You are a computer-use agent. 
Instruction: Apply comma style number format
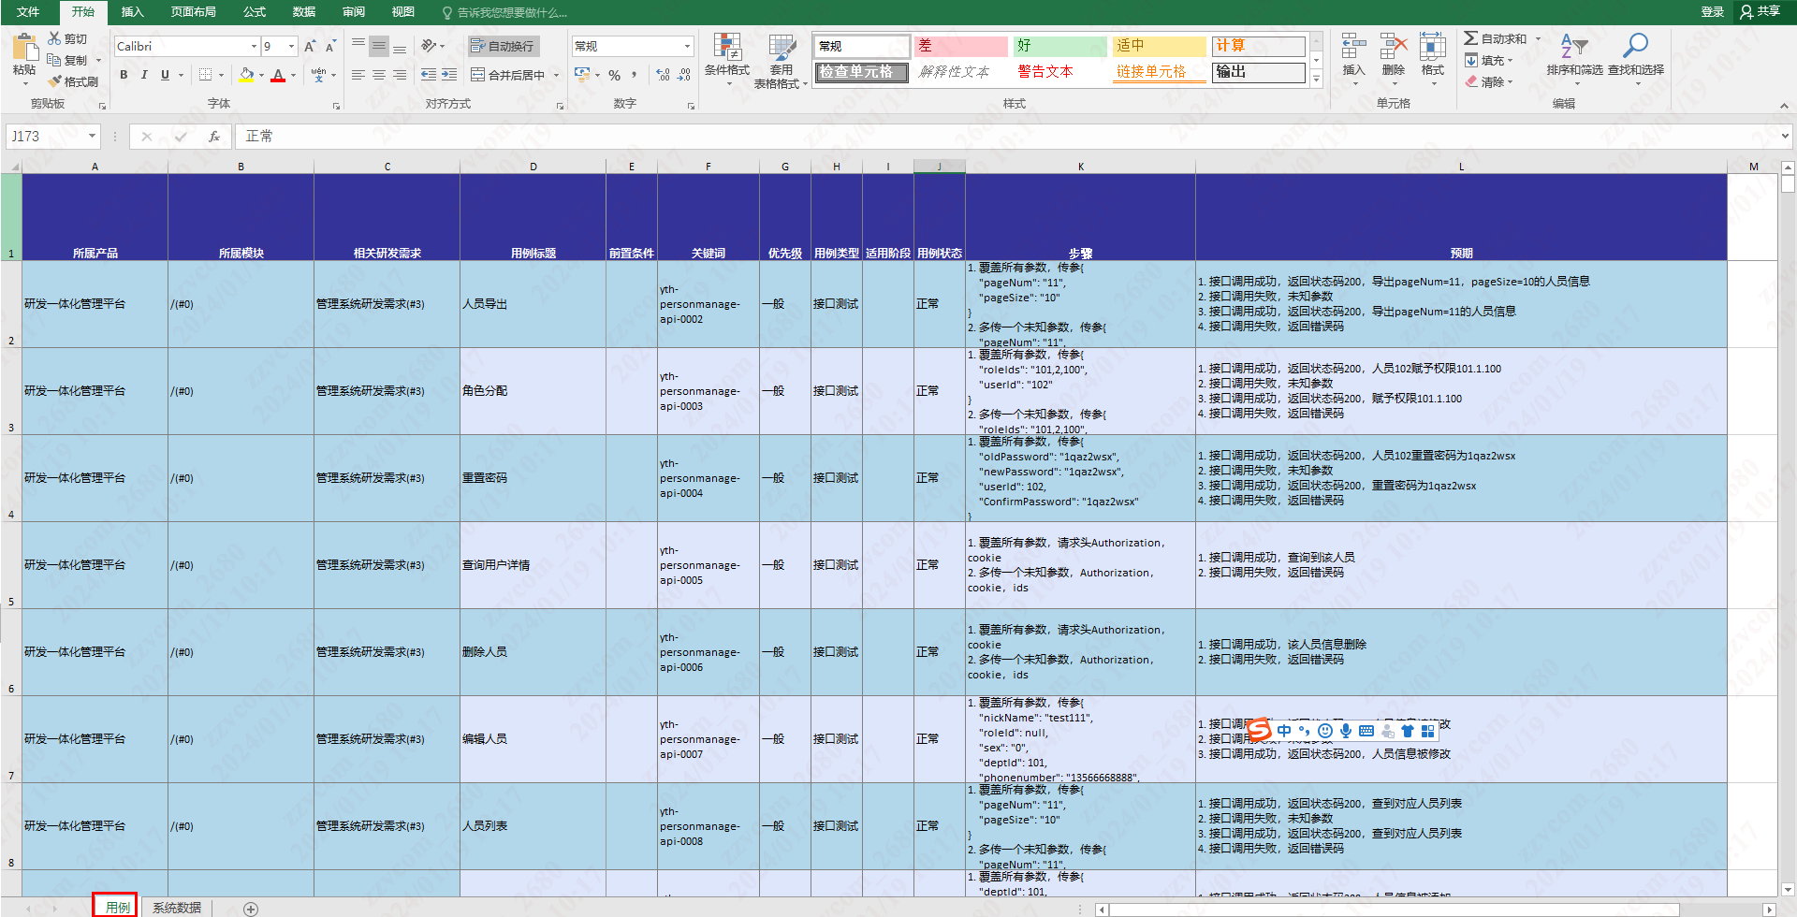coord(635,75)
